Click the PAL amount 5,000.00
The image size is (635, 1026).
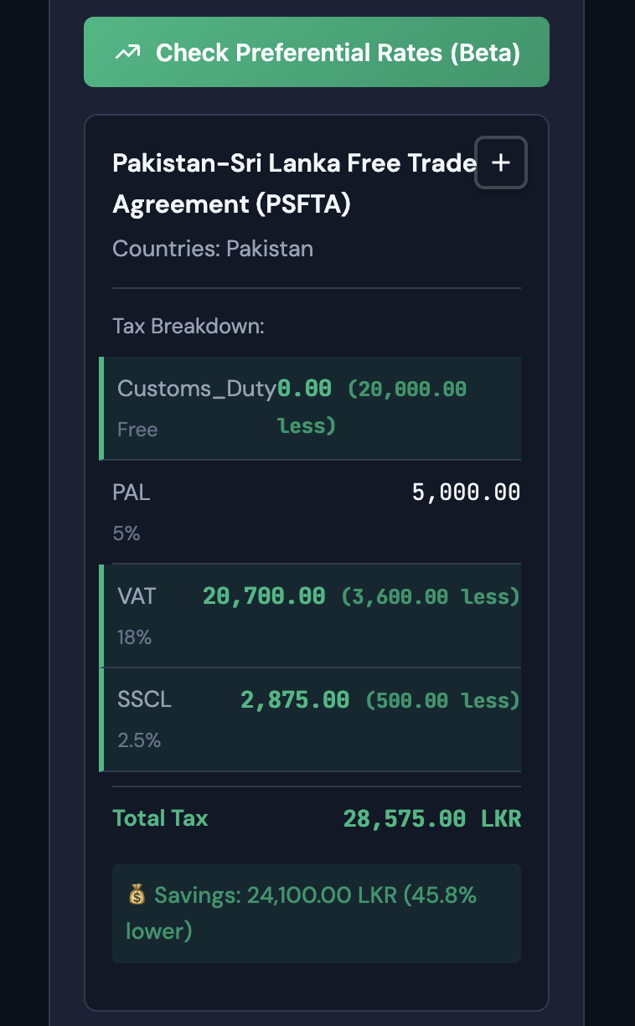click(466, 492)
